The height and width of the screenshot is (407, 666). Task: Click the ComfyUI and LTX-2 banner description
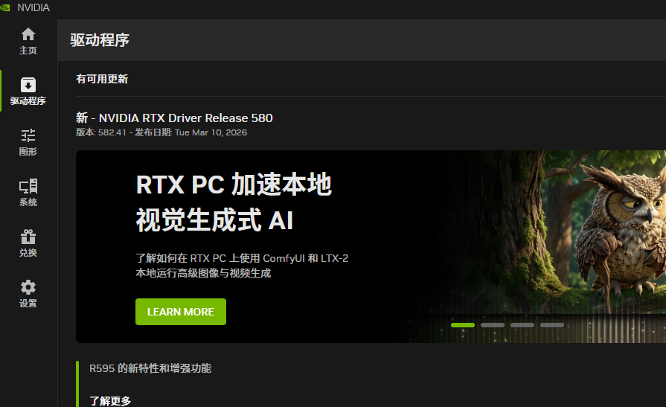(x=242, y=266)
